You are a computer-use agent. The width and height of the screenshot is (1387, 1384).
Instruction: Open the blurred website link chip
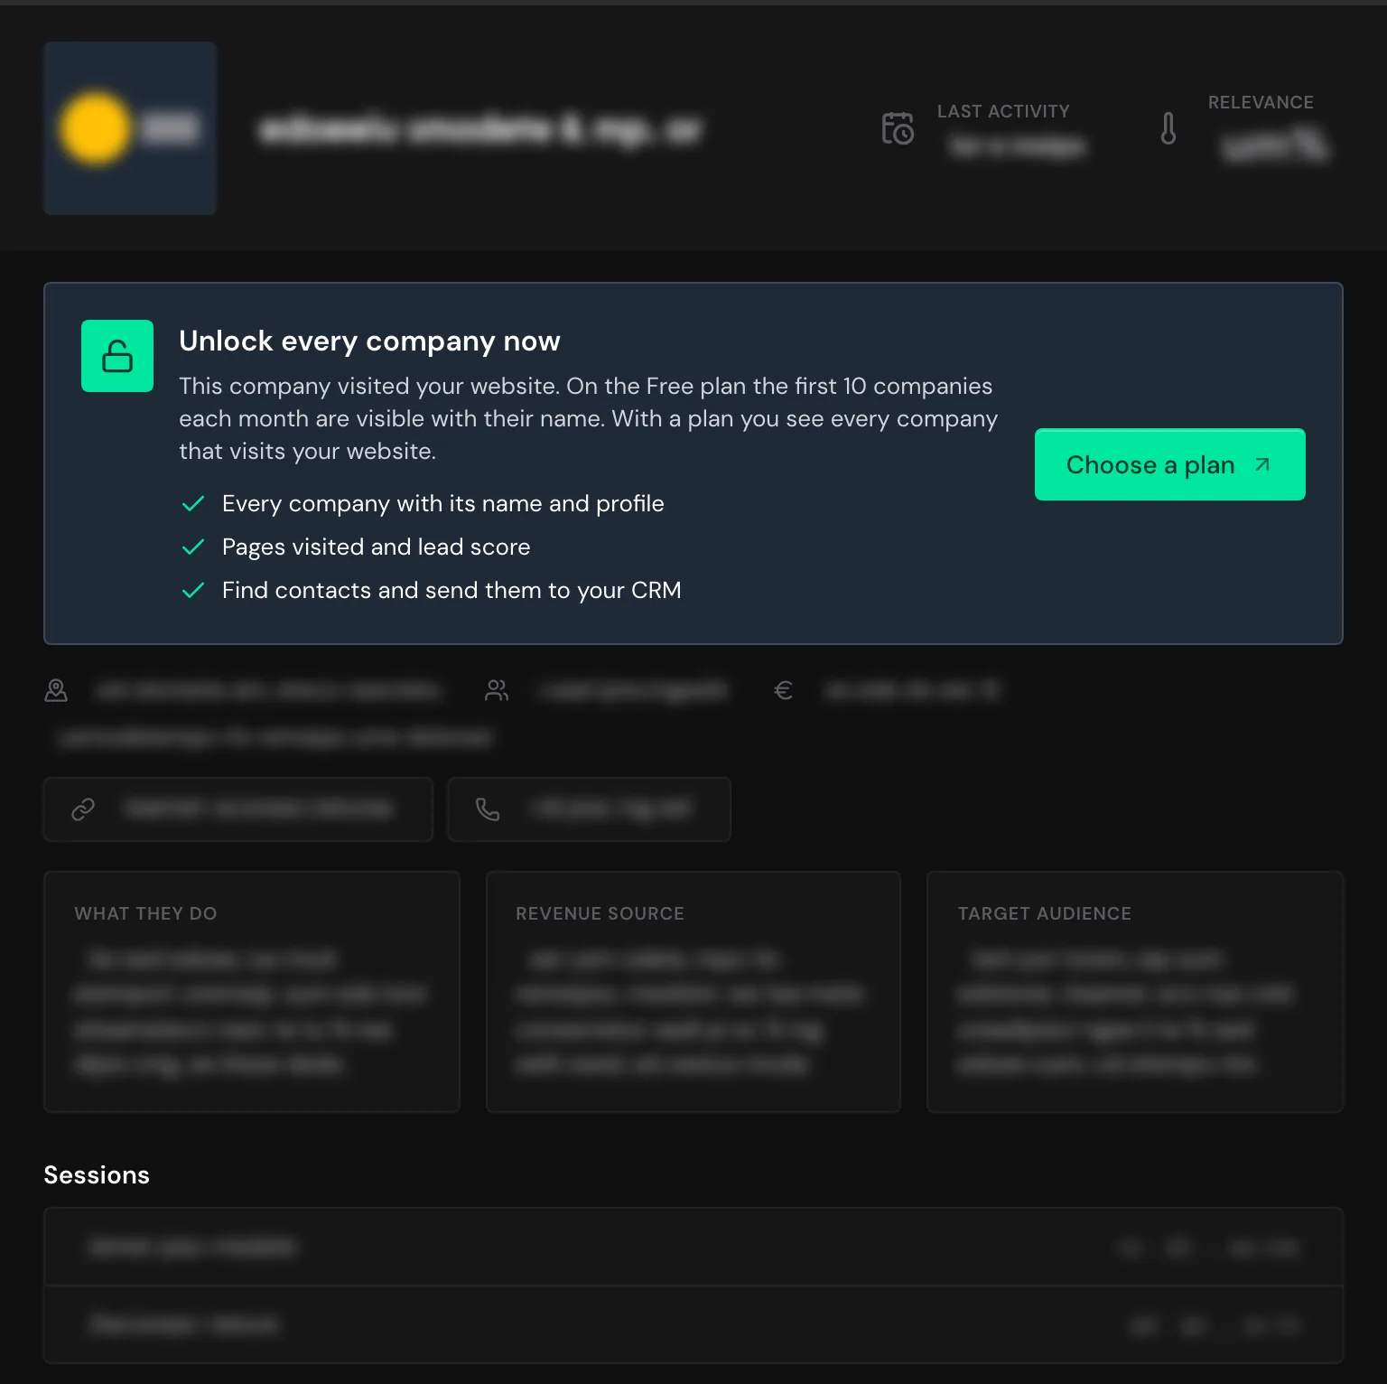pos(238,809)
